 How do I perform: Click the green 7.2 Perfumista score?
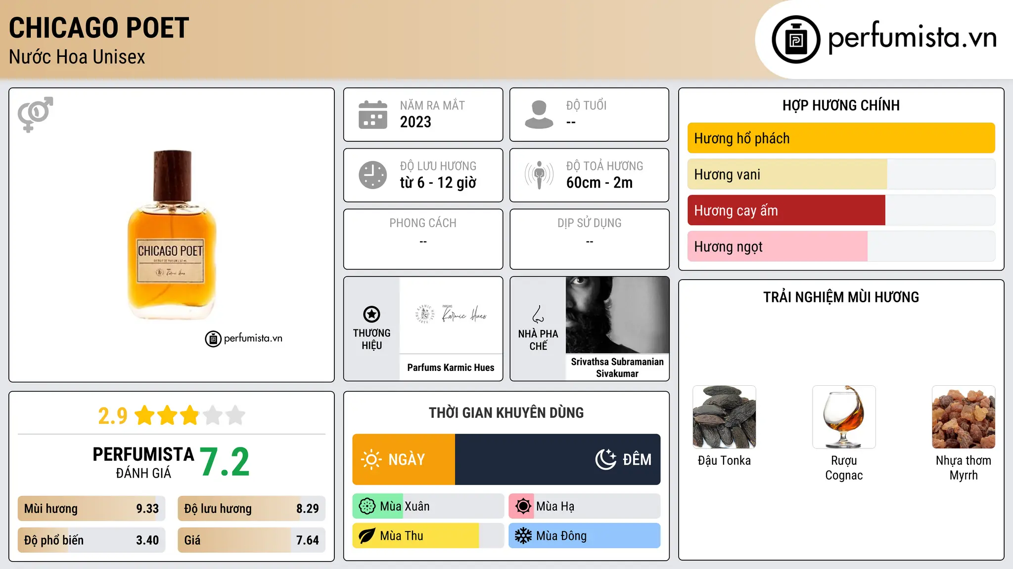click(225, 462)
